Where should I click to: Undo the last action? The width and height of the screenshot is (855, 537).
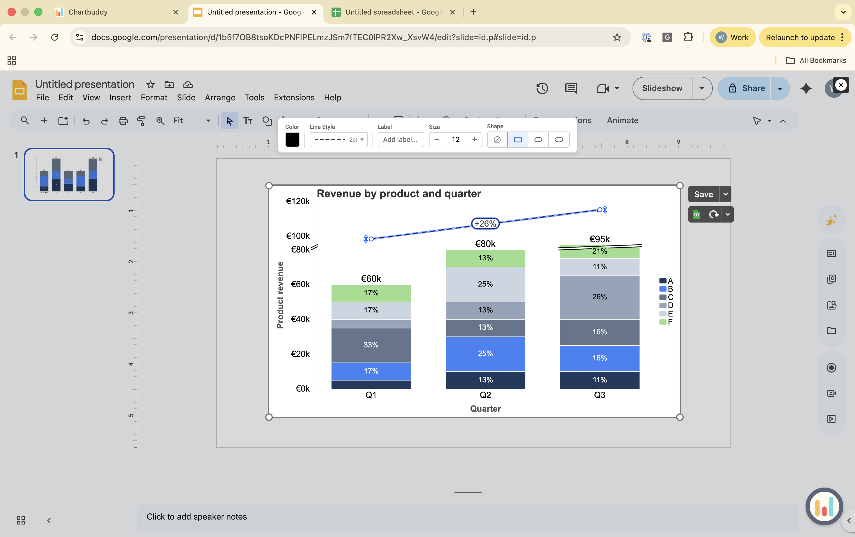coord(86,120)
